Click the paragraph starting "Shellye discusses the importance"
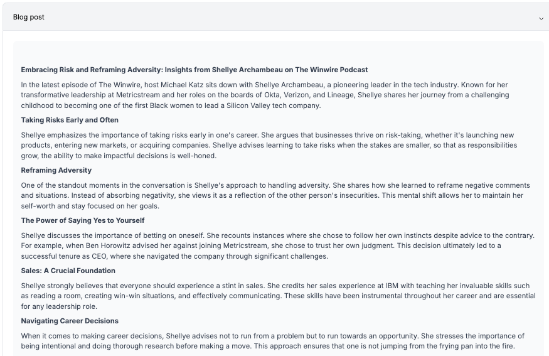The height and width of the screenshot is (356, 549). pos(278,245)
